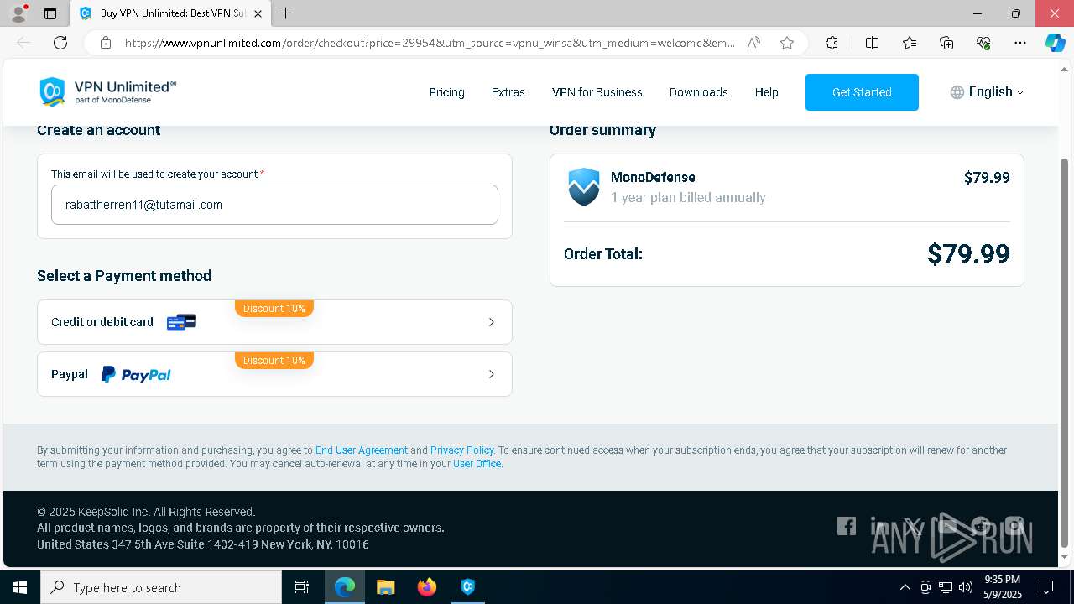Viewport: 1074px width, 604px height.
Task: Click the MonoDefense shield icon
Action: [x=584, y=187]
